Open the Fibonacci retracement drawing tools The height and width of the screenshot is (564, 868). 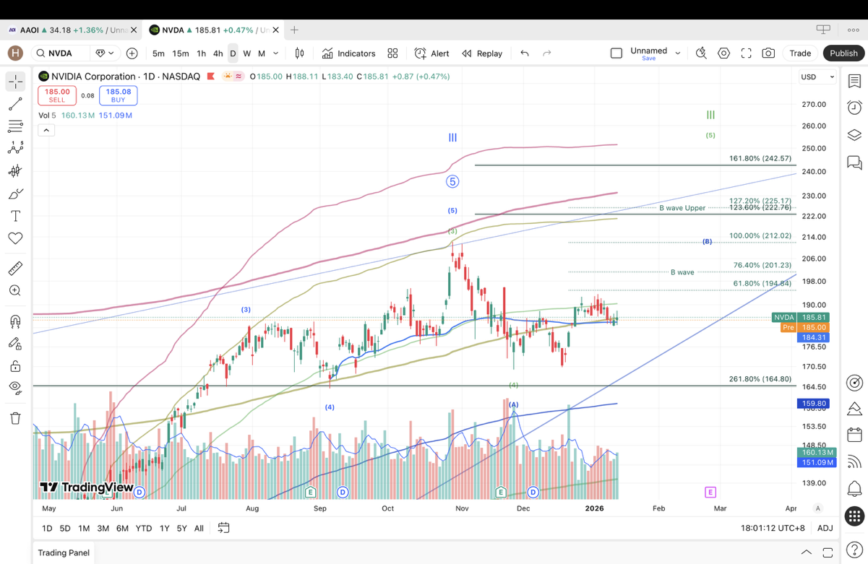pos(15,126)
